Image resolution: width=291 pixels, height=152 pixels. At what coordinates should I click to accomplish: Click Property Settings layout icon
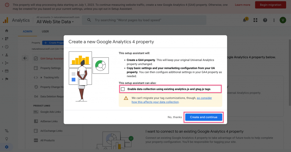(36, 68)
